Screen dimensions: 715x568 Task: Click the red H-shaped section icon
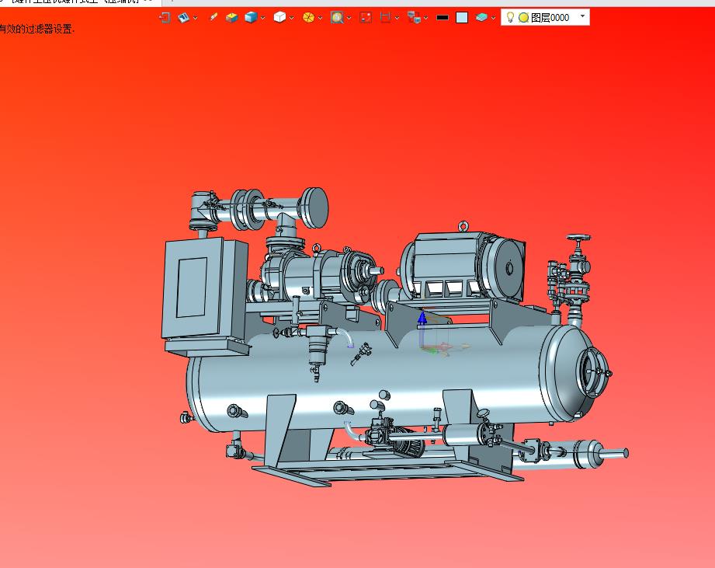385,17
